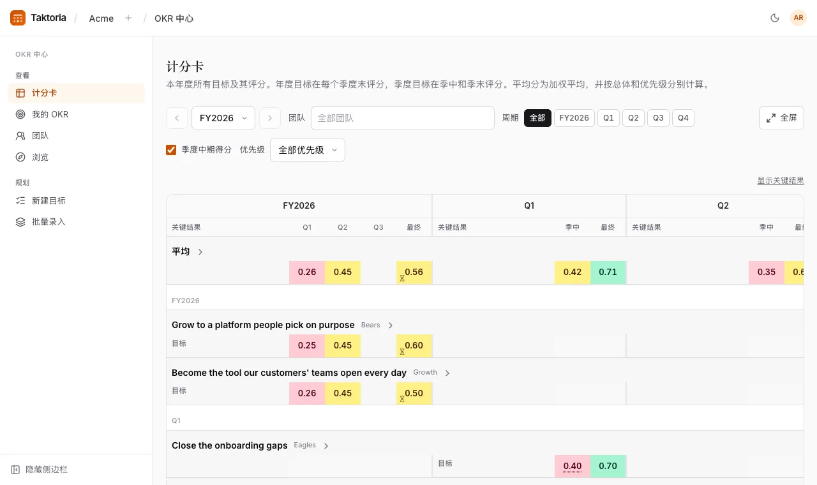
Task: Open 浏览 in the sidebar
Action: point(77,157)
